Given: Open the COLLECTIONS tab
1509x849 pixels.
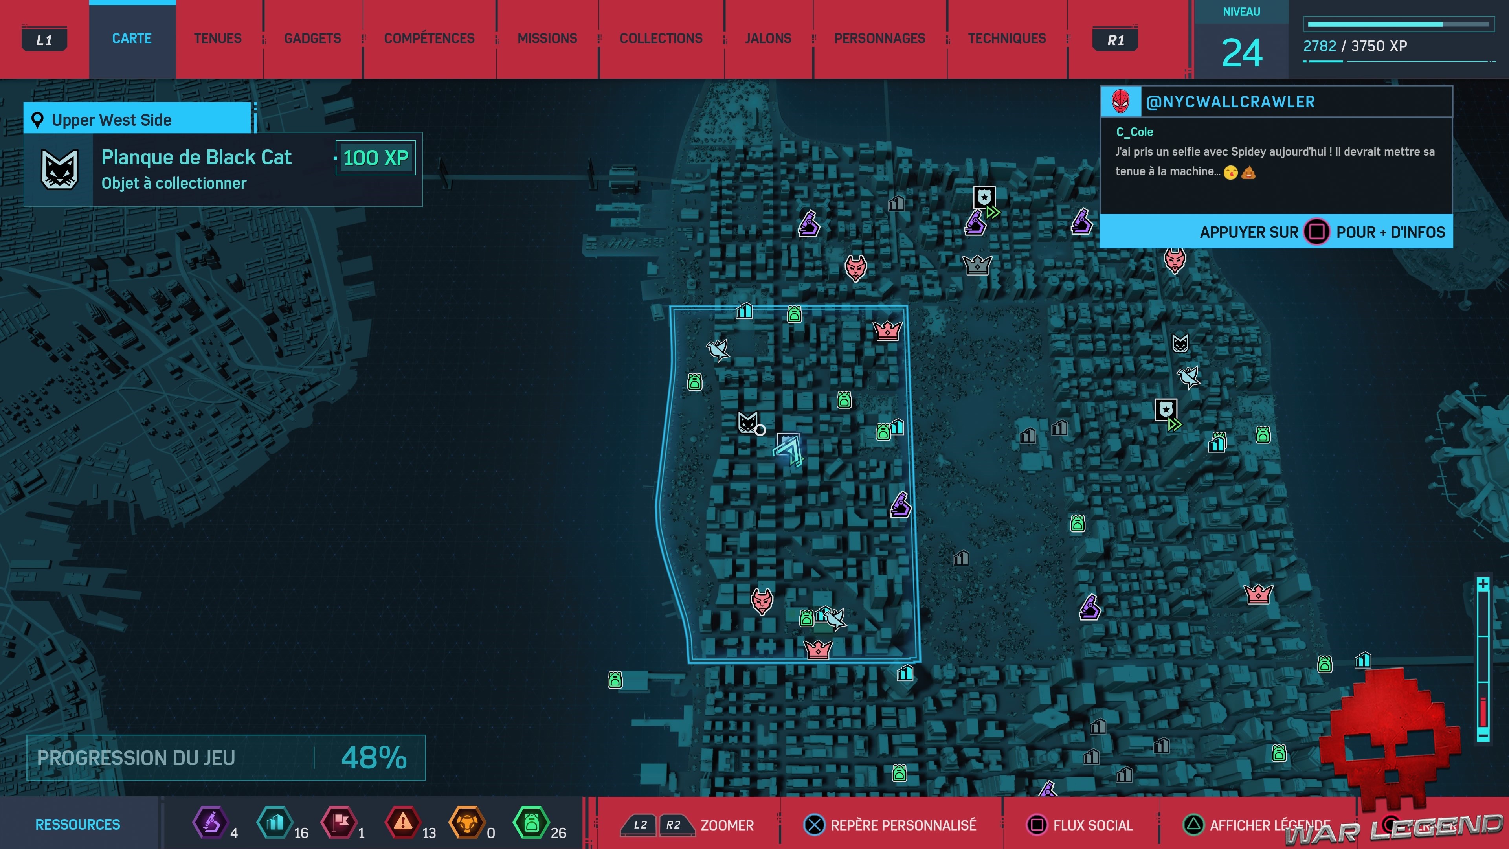Looking at the screenshot, I should [661, 39].
